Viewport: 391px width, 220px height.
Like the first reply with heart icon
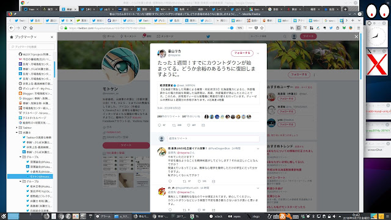point(199,182)
